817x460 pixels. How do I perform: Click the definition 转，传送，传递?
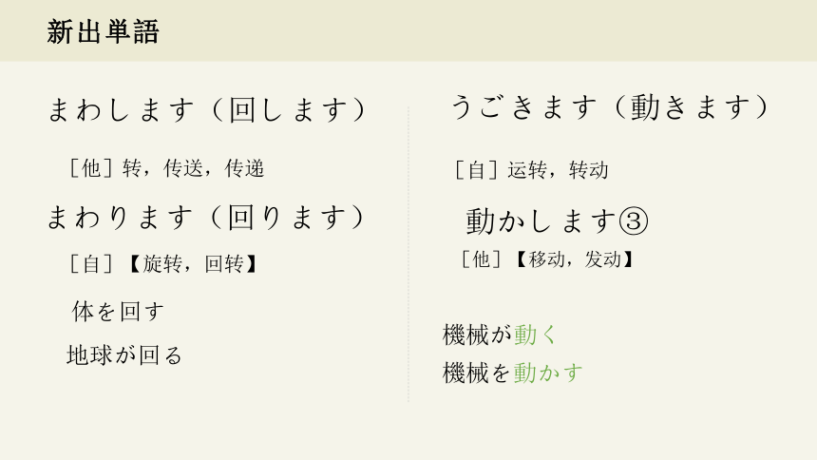pyautogui.click(x=194, y=168)
